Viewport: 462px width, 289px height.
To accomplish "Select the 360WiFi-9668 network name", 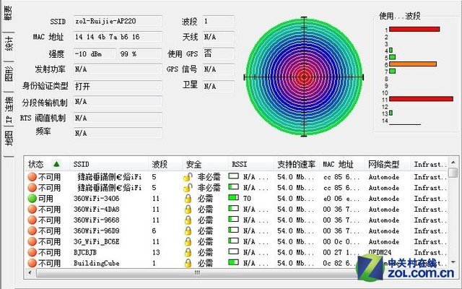I will point(96,220).
